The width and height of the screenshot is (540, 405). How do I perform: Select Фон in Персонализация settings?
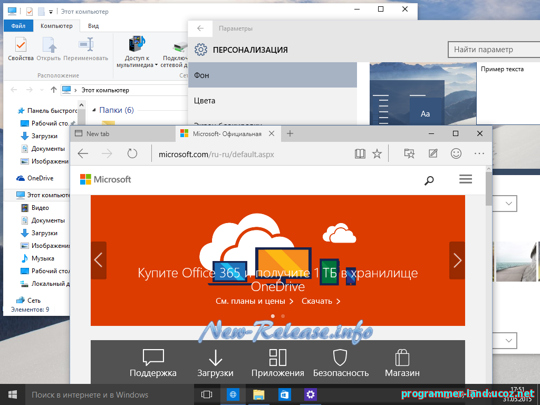click(273, 75)
